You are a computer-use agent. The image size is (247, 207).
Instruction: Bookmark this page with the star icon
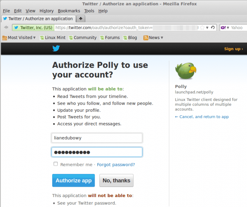[202, 27]
